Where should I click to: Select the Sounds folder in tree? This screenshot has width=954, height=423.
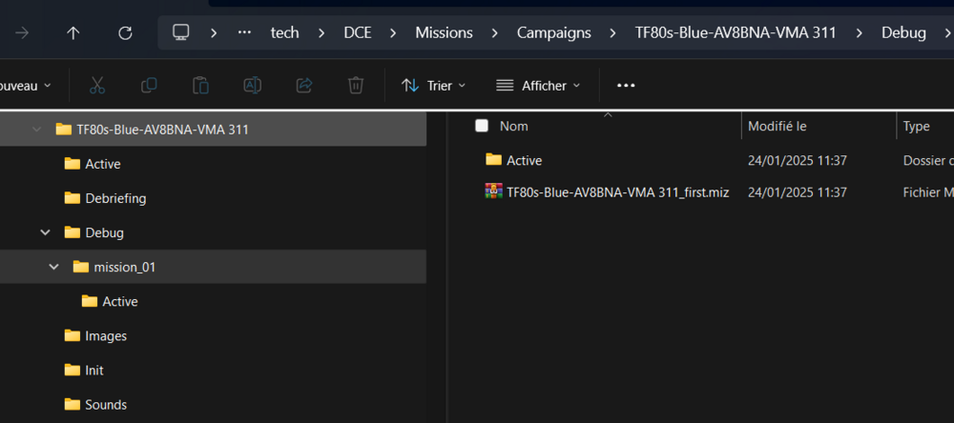[x=105, y=405]
